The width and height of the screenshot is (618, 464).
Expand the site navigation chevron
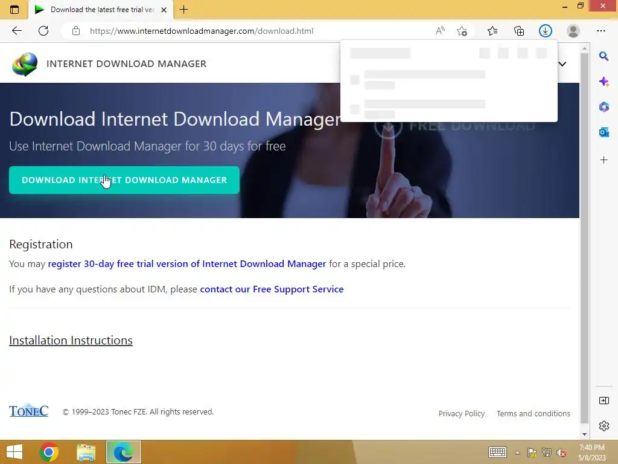pos(562,64)
